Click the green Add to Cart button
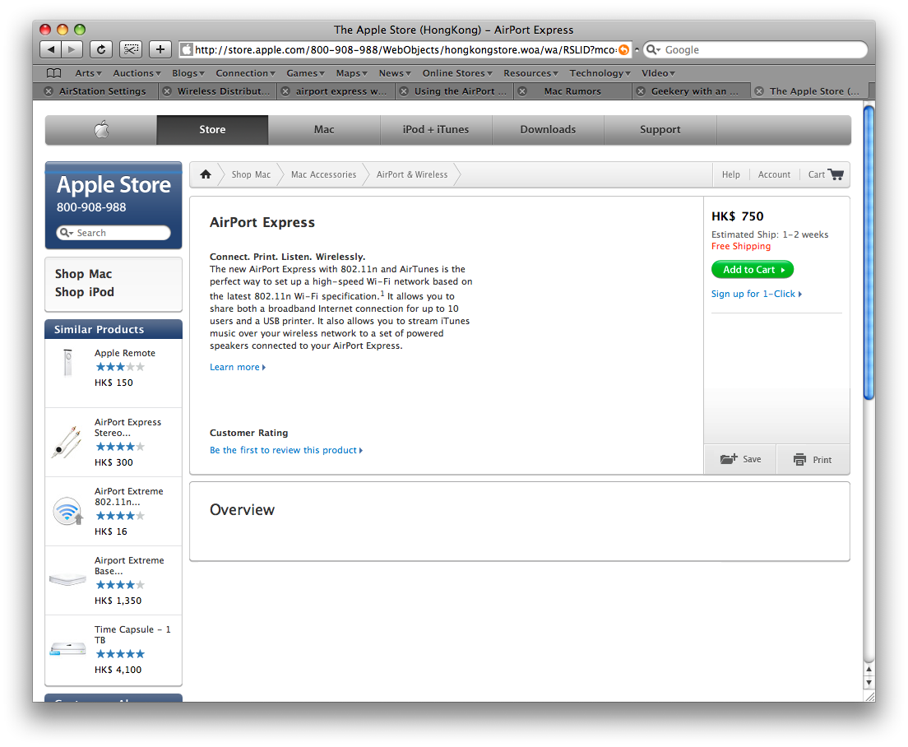This screenshot has height=747, width=908. pyautogui.click(x=753, y=270)
